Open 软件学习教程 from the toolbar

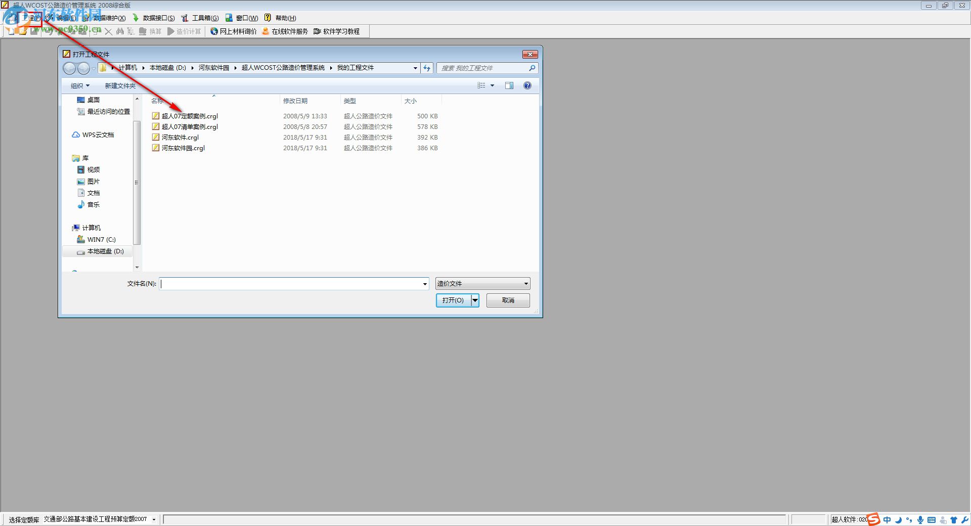click(337, 31)
